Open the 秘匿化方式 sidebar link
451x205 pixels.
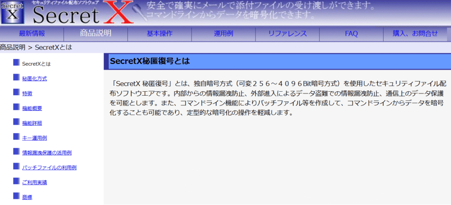(34, 78)
